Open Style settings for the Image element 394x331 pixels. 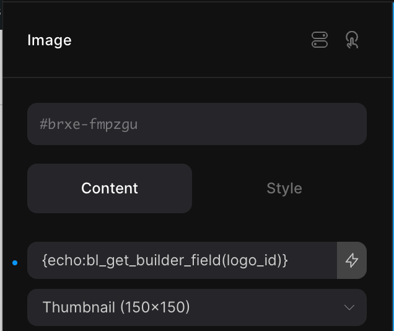point(284,188)
